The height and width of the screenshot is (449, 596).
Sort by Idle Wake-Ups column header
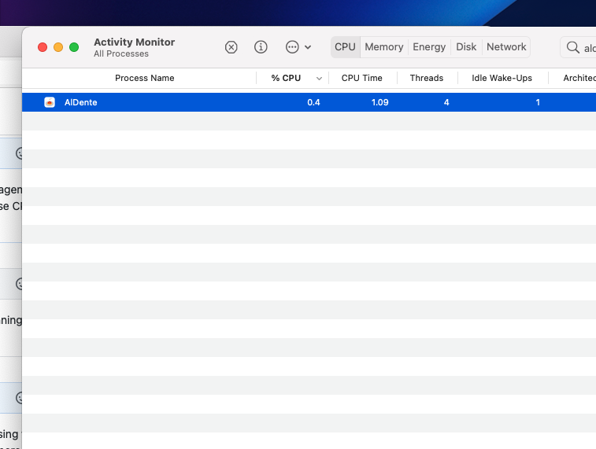[502, 78]
